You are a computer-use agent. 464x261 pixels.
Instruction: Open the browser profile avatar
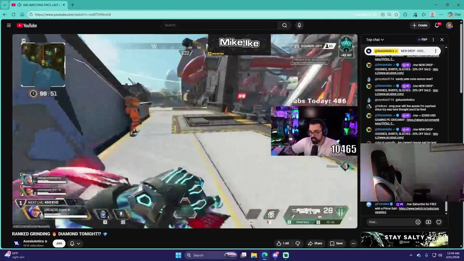point(432,14)
